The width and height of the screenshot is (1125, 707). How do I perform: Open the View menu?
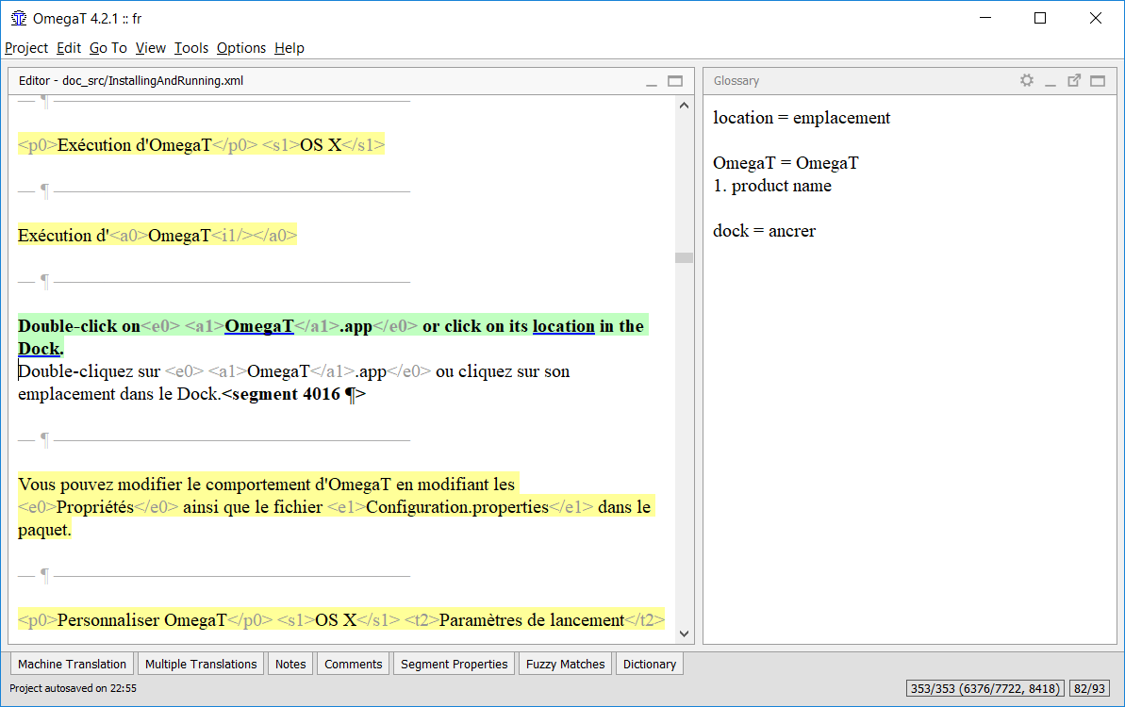(151, 48)
